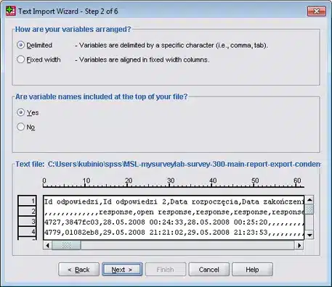This screenshot has height=287, width=332.
Task: Click the text file path label
Action: tap(168, 164)
